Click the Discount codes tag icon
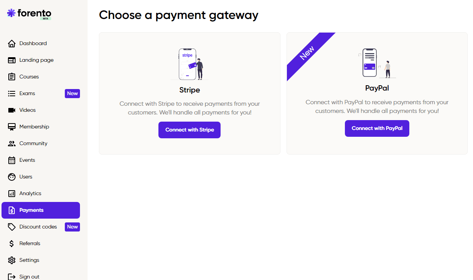The width and height of the screenshot is (473, 280). (12, 227)
